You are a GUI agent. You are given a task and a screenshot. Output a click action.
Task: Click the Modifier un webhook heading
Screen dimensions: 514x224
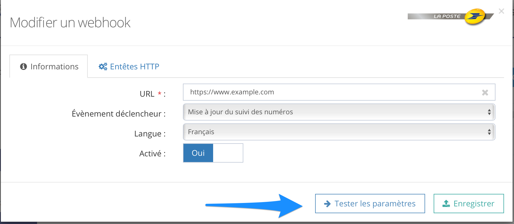[x=70, y=23]
